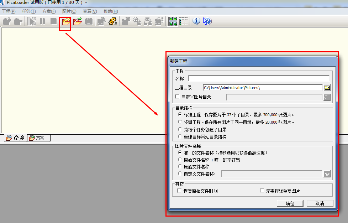Click the Open Project folder icon with green arrow
The image size is (348, 223).
pyautogui.click(x=78, y=21)
